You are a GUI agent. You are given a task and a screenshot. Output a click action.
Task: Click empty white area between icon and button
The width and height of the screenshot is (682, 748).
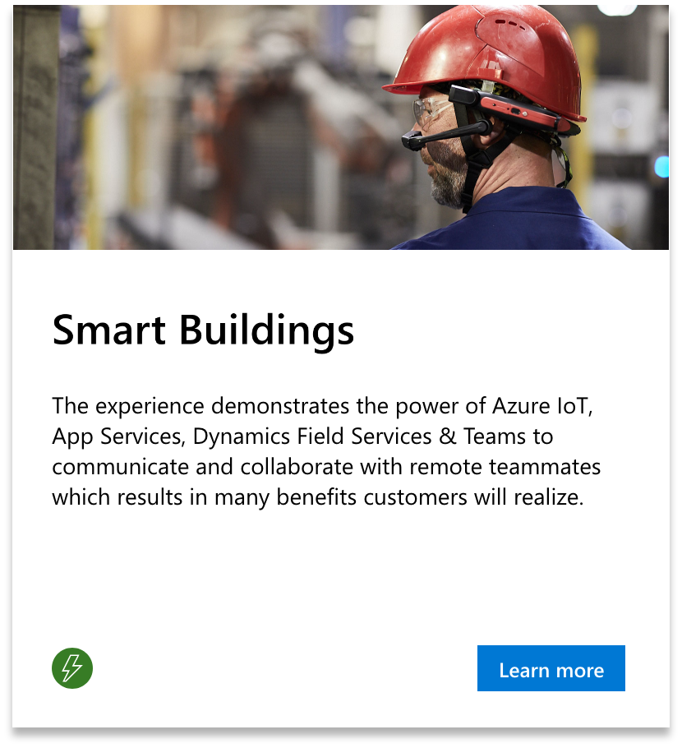click(x=285, y=667)
